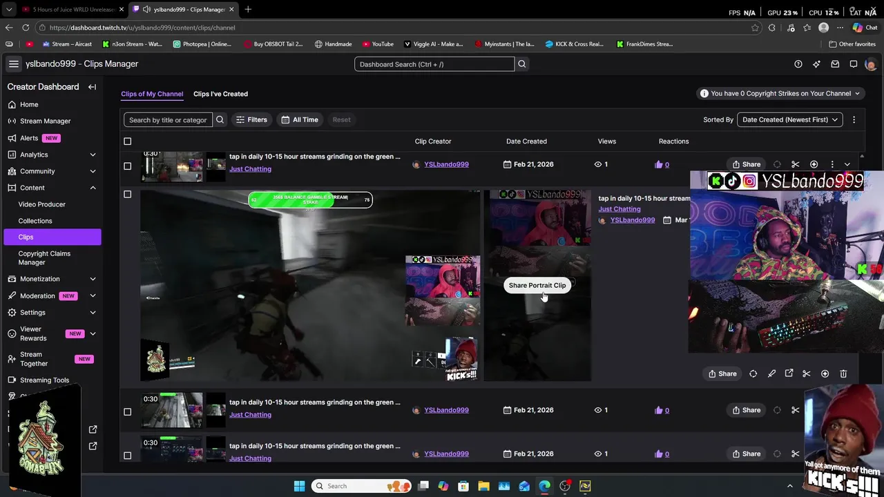Open the whispers chat bubble icon

pos(854,64)
